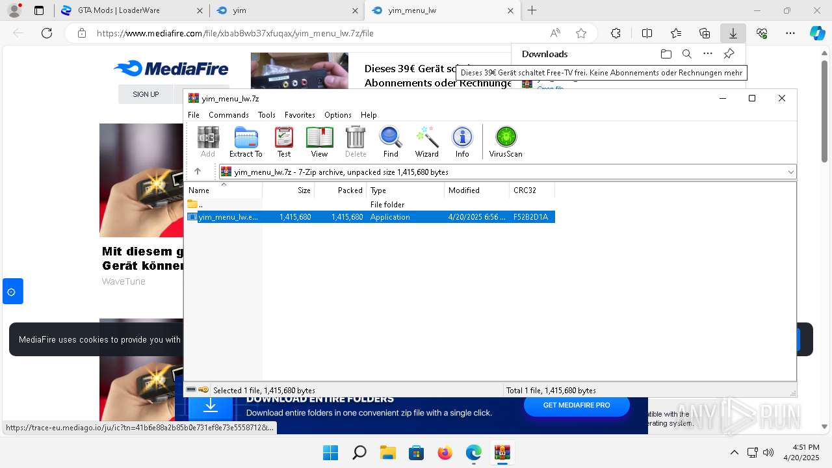The height and width of the screenshot is (468, 832).
Task: Open the Favorites menu in WinRAR
Action: tap(300, 114)
